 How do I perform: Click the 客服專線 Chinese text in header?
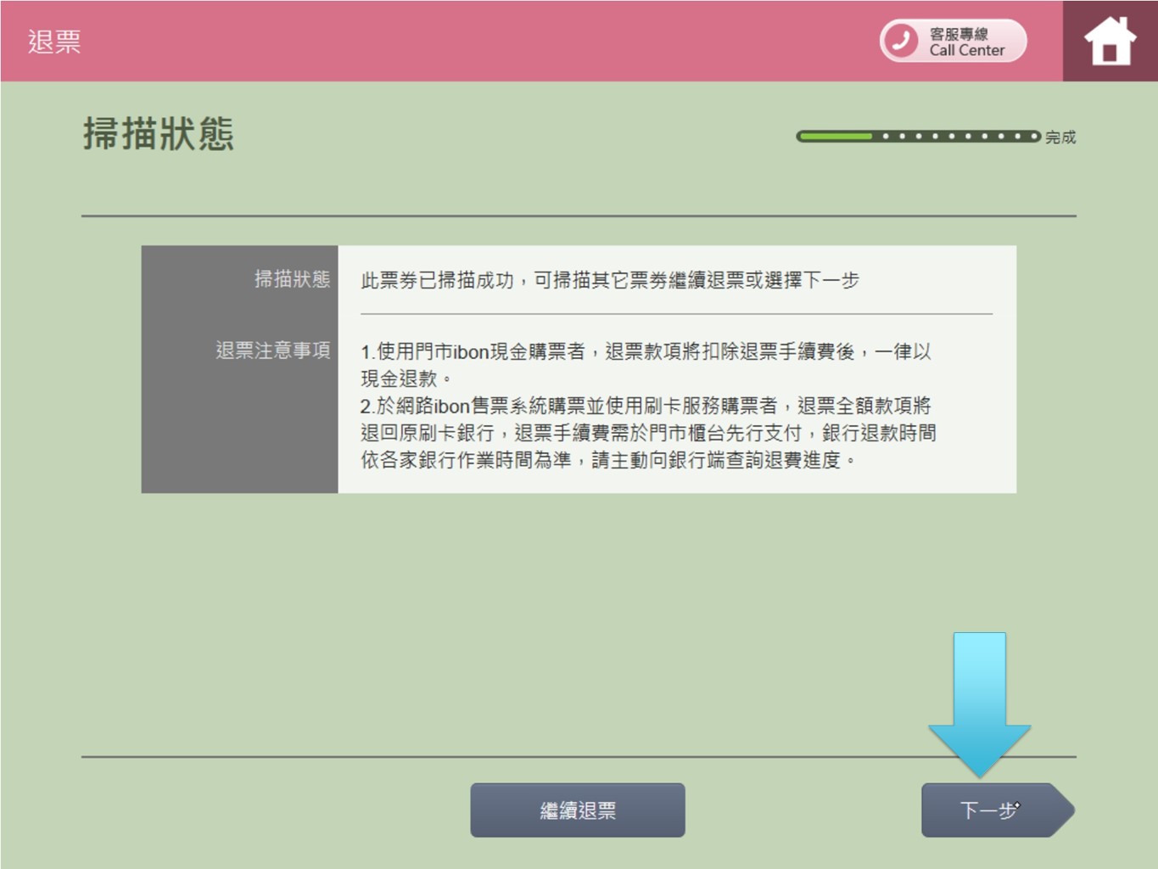pos(959,33)
